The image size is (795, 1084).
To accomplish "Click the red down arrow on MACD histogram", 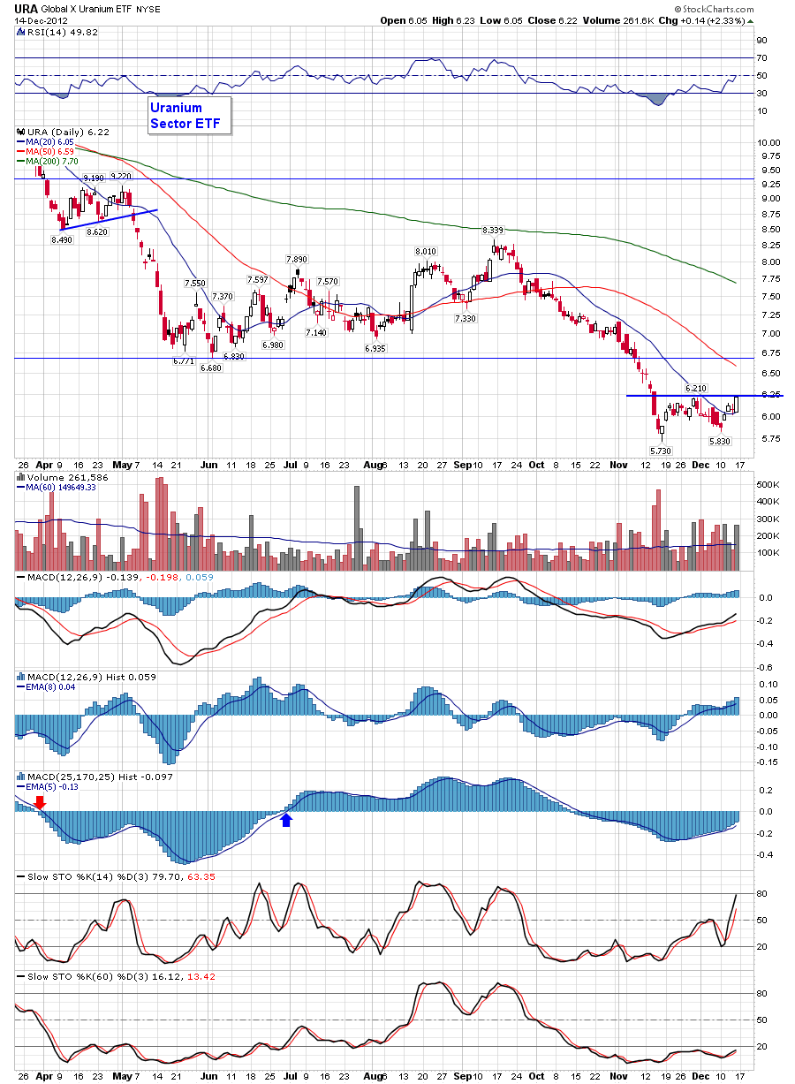I will [x=40, y=802].
